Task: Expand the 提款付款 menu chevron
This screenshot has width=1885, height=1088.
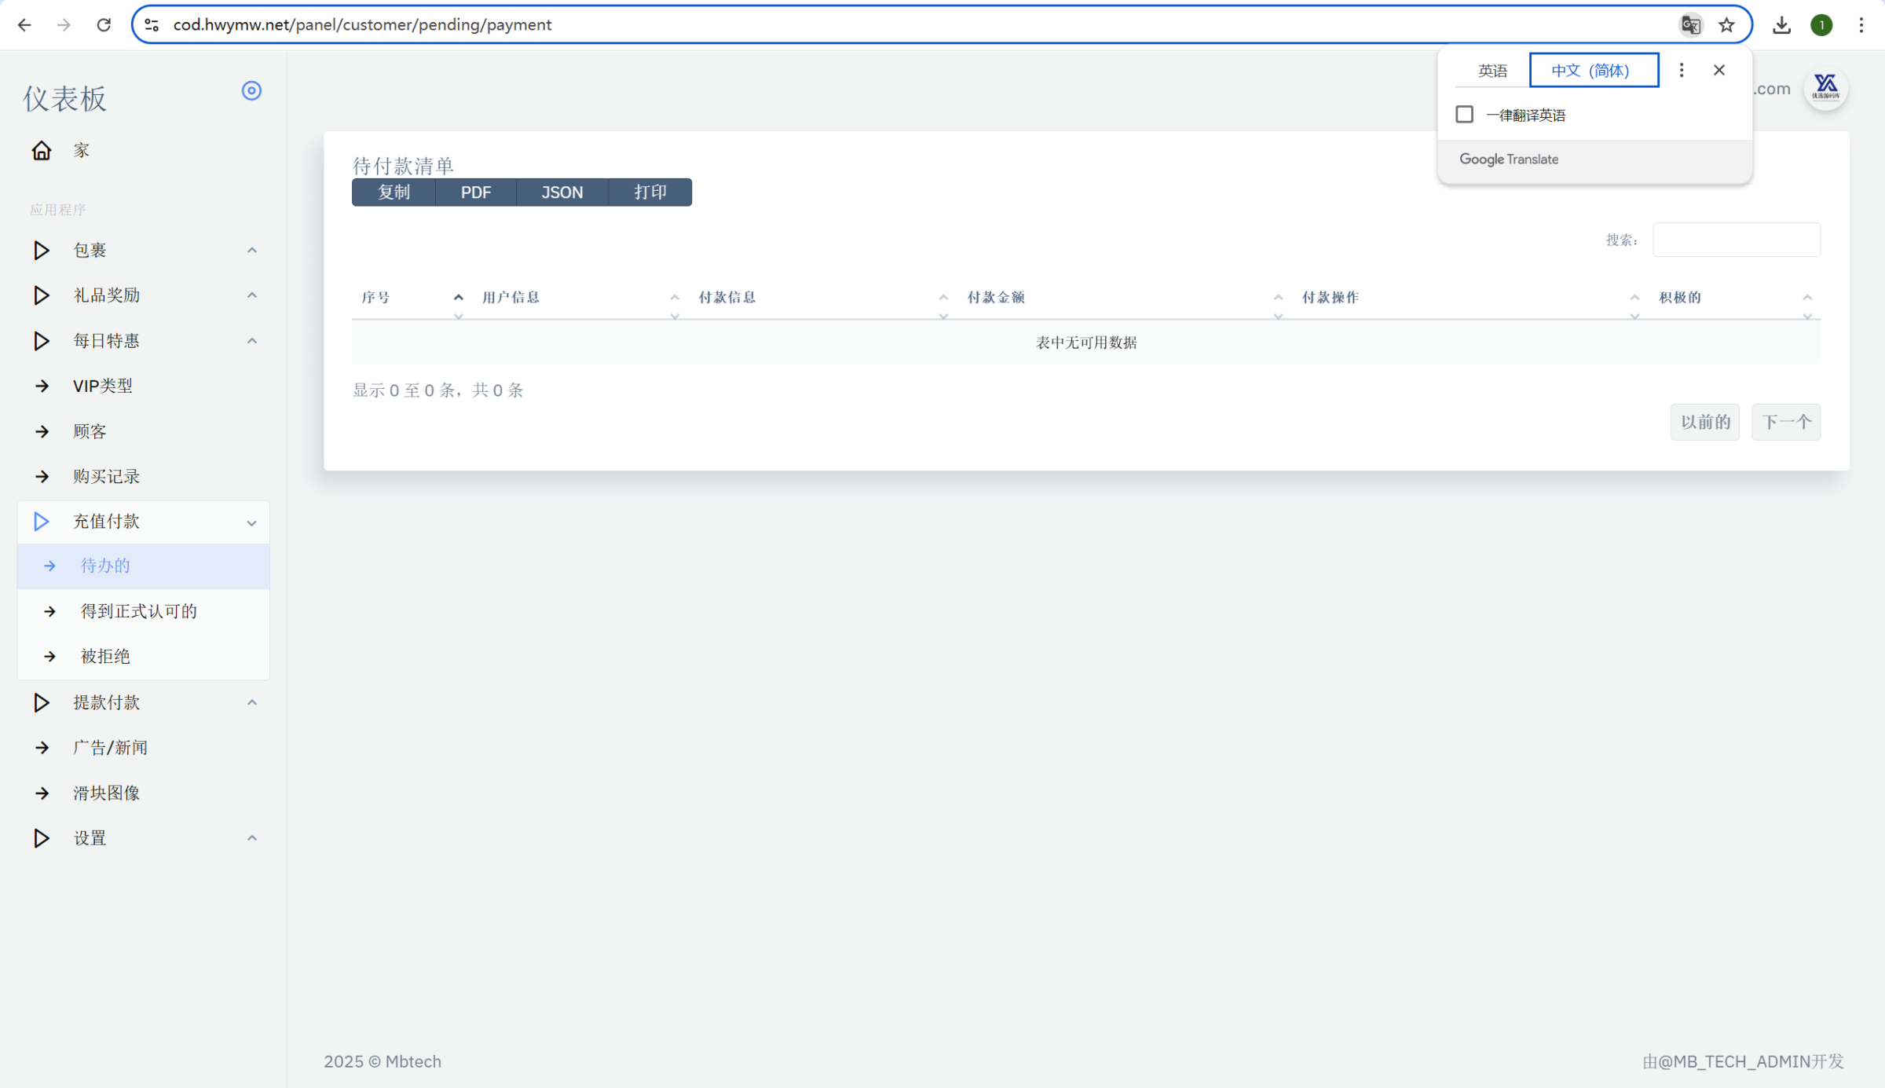Action: click(251, 702)
